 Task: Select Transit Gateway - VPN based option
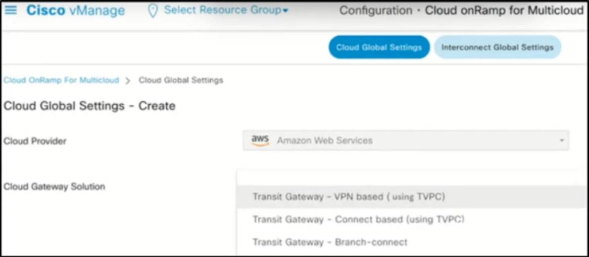pos(349,197)
